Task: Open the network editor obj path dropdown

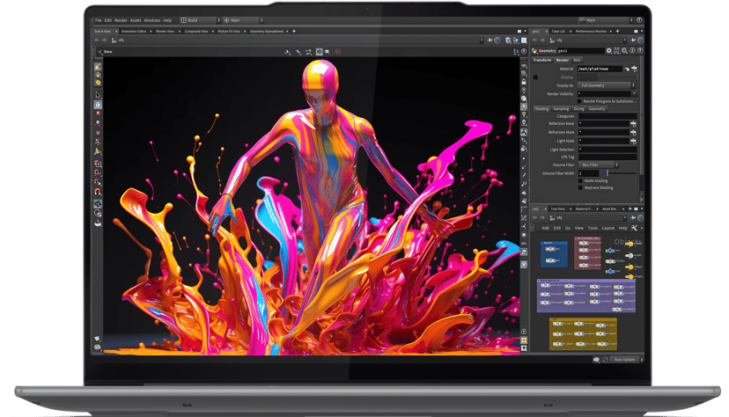Action: coord(624,217)
